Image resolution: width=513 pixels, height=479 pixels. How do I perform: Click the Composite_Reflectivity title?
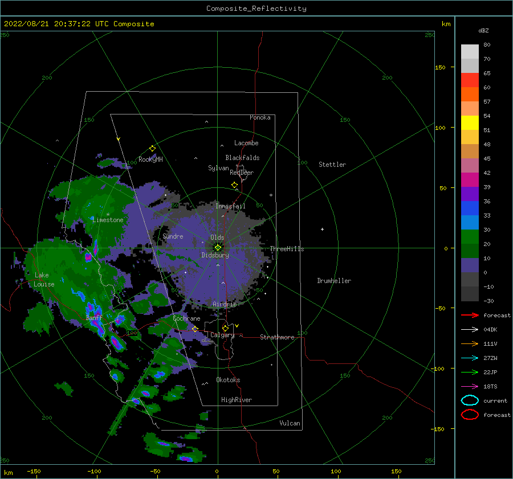[x=256, y=9]
